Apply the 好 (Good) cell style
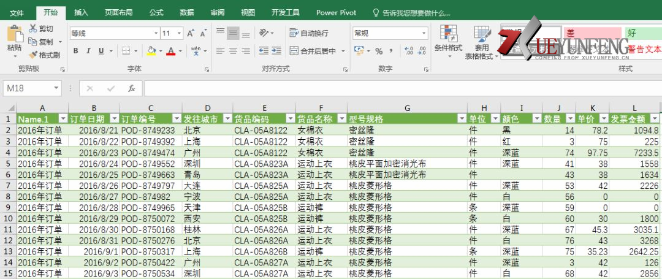Screen dimensions: 662x279 (x=641, y=33)
